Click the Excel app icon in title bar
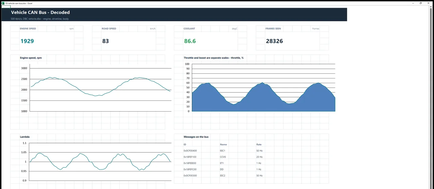Image resolution: width=434 pixels, height=189 pixels. [3, 3]
